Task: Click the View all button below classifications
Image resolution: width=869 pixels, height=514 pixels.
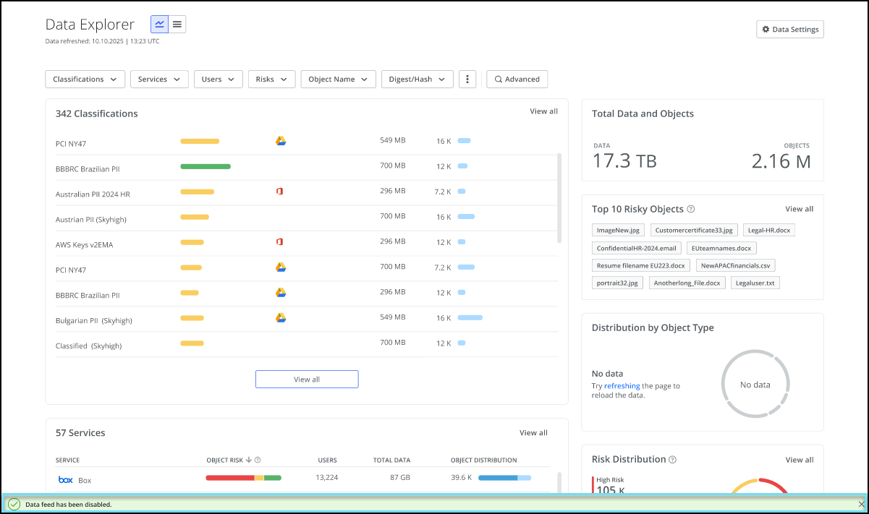Action: (x=307, y=380)
